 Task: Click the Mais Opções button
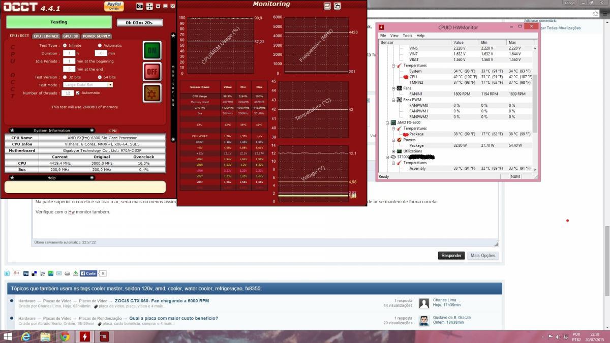(482, 256)
